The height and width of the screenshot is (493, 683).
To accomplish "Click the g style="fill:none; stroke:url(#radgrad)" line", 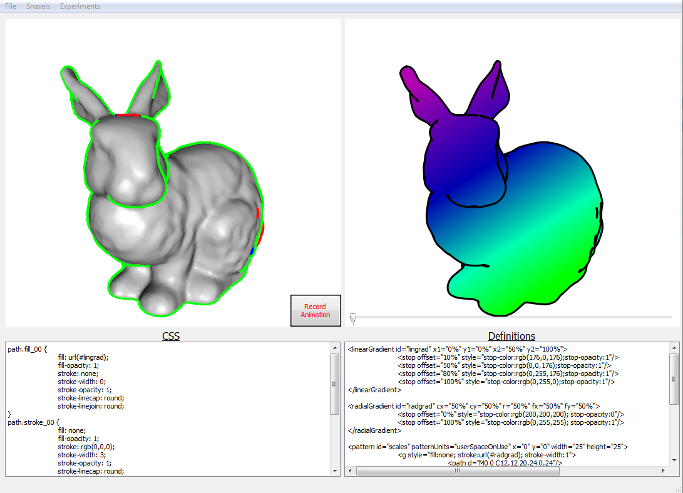I will click(487, 455).
